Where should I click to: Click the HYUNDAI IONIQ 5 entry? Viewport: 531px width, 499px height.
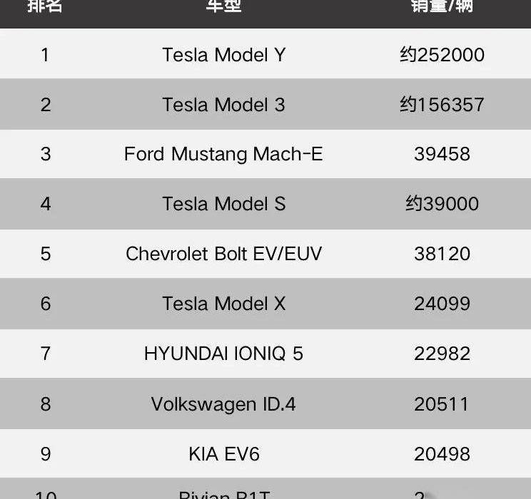pyautogui.click(x=223, y=354)
